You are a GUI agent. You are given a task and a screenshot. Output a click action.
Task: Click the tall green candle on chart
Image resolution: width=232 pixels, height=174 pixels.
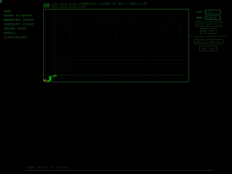pos(50,79)
